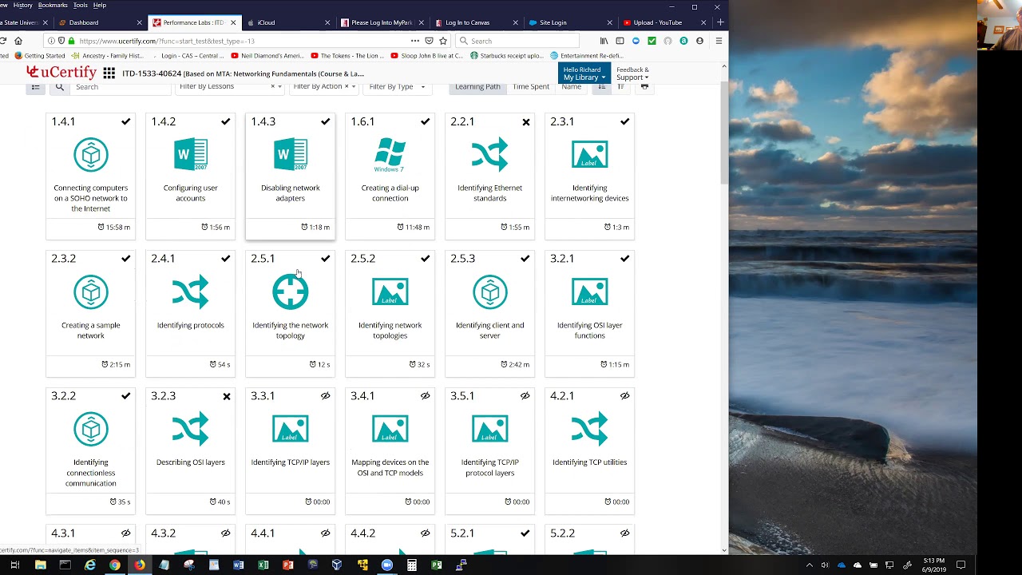Open lab 3.2.2 connectionless communication icon
Screen dimensions: 1022x575
click(91, 430)
